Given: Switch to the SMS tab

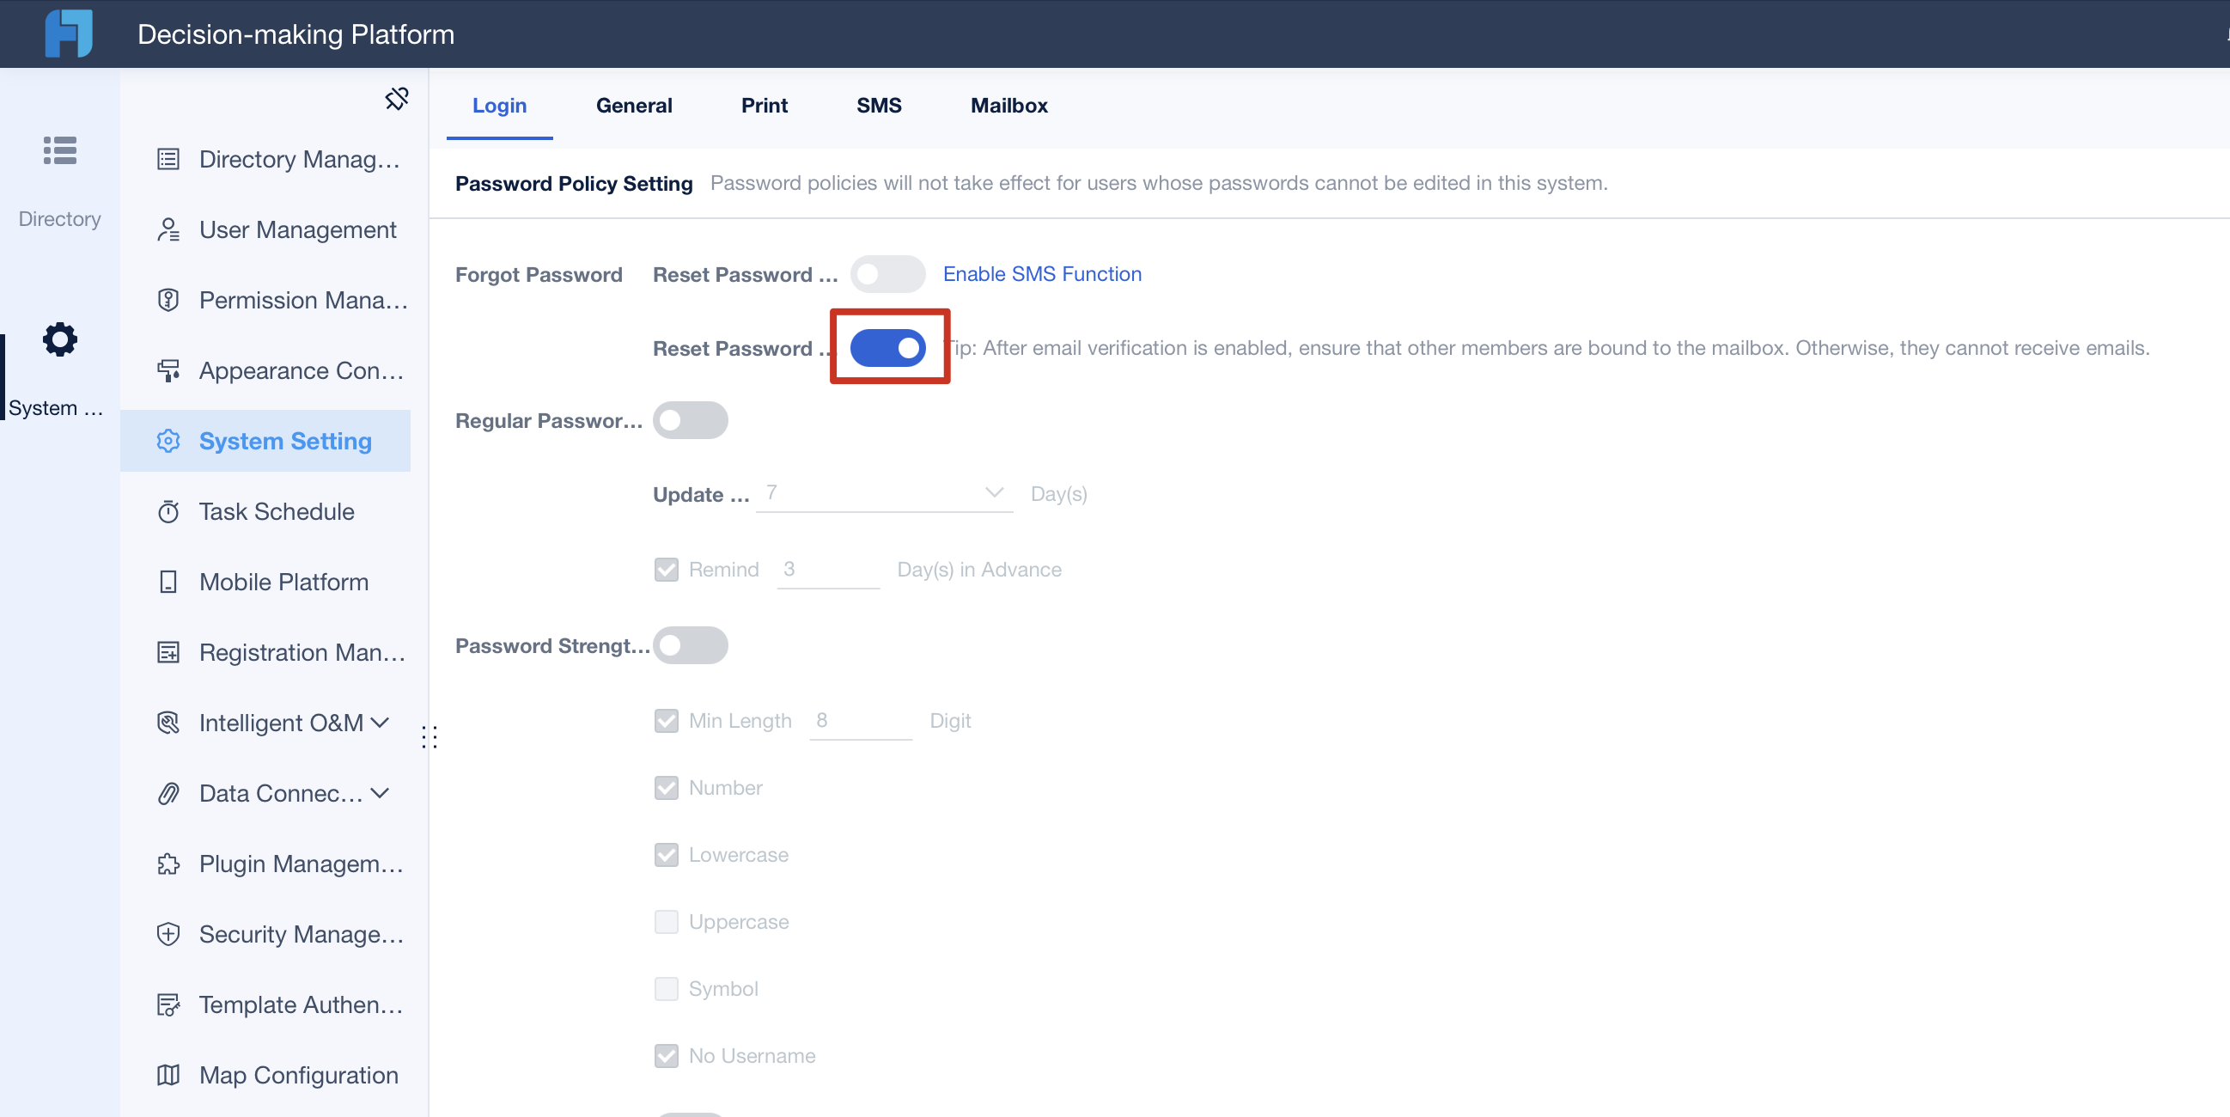Looking at the screenshot, I should pos(879,106).
